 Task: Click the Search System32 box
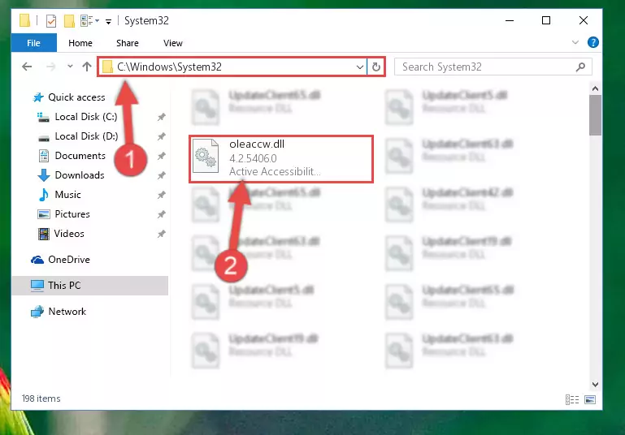[493, 67]
